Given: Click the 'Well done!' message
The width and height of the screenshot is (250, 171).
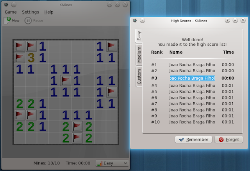Looking at the screenshot, I should [x=193, y=40].
